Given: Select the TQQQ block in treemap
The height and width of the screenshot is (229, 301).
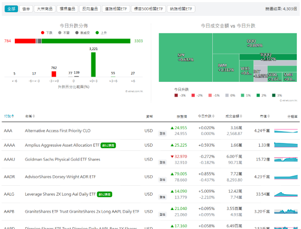Looking at the screenshot, I should [268, 57].
